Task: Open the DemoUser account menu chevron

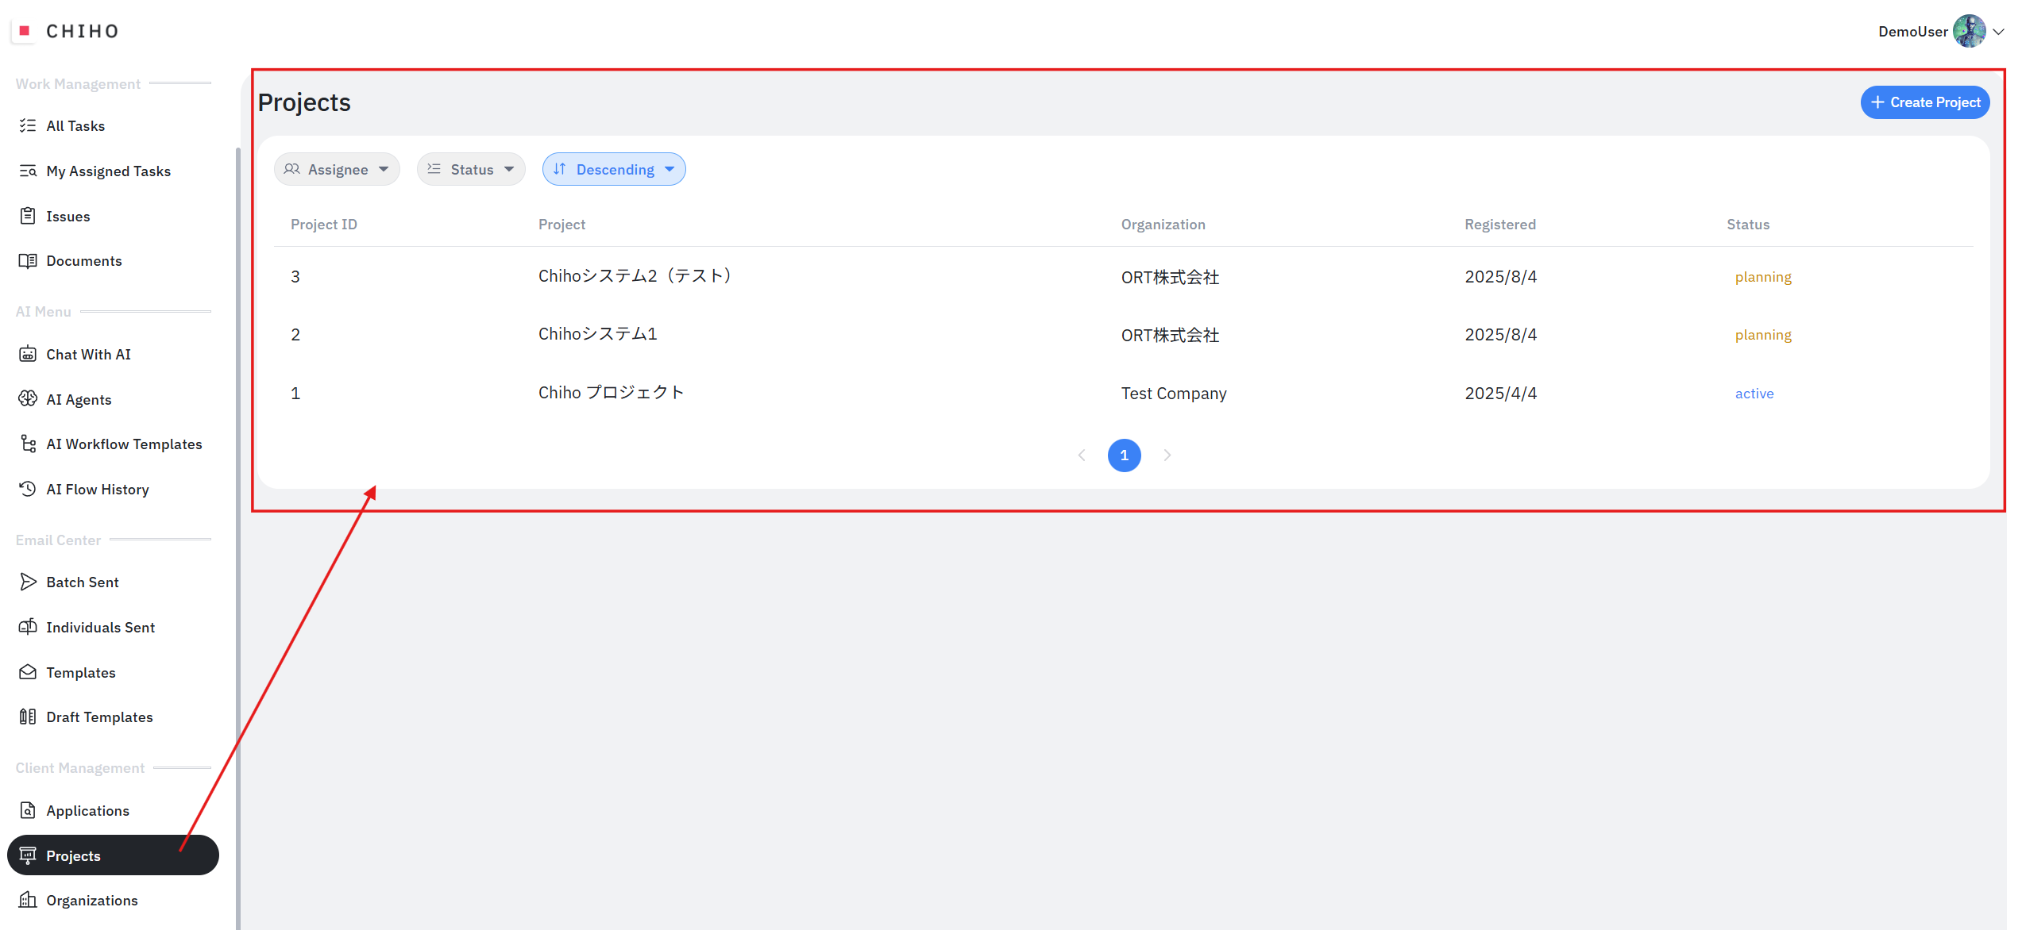Action: coord(1999,32)
